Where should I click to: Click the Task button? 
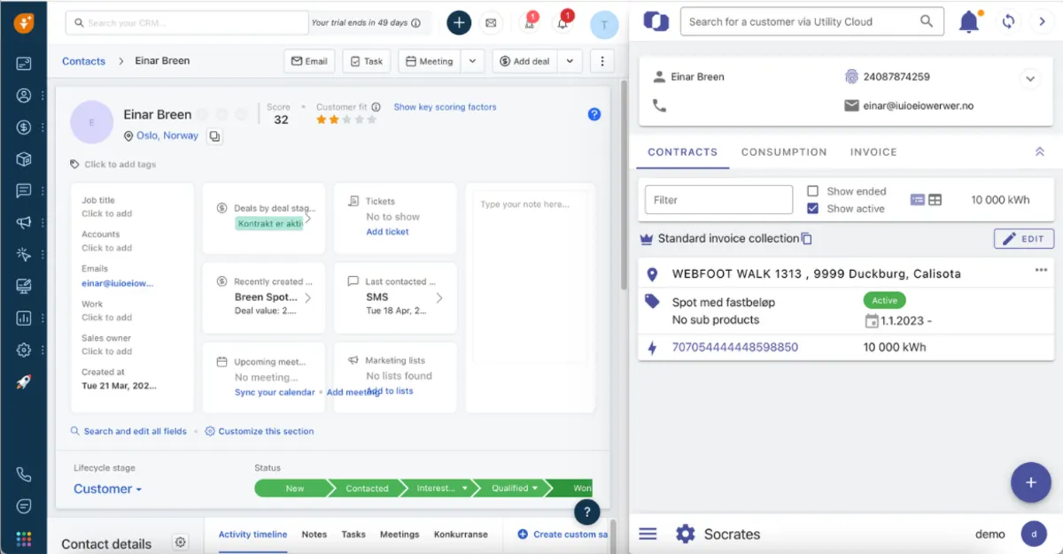coord(367,61)
